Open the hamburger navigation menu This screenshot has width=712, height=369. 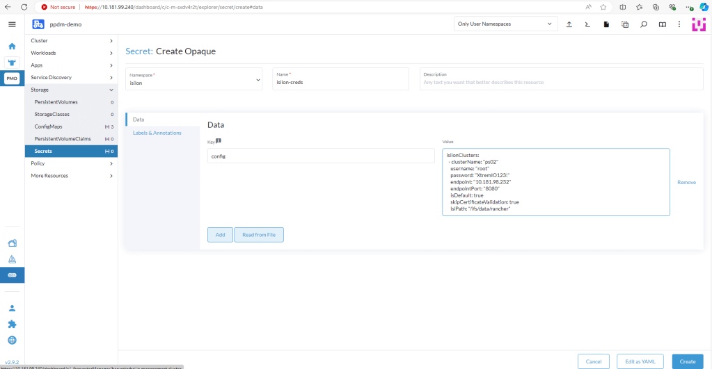point(12,24)
